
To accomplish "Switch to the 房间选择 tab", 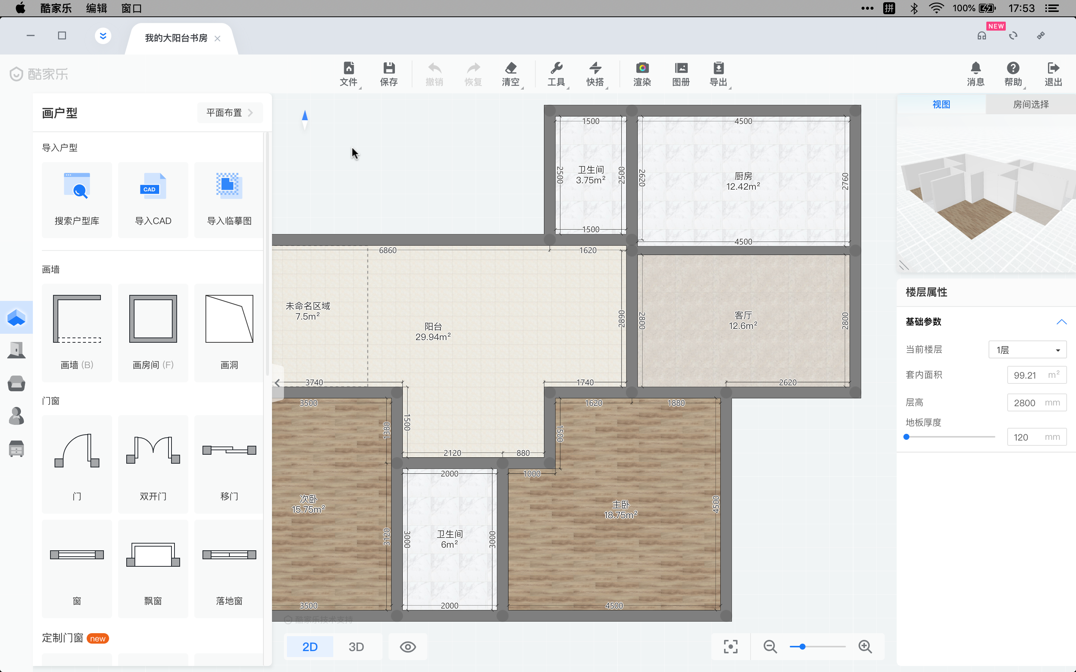I will point(1031,105).
